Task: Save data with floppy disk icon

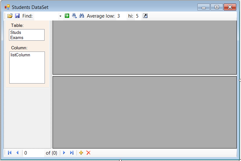Action: (17, 16)
